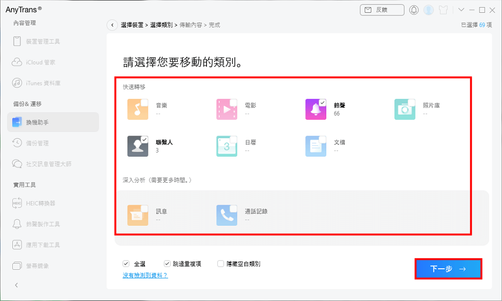502x301 pixels.
Task: Enable the 隱藏空白類別 hide empty categories checkbox
Action: point(220,264)
